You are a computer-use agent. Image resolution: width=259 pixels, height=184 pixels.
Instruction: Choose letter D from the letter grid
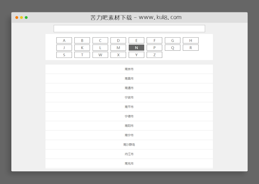pos(118,40)
